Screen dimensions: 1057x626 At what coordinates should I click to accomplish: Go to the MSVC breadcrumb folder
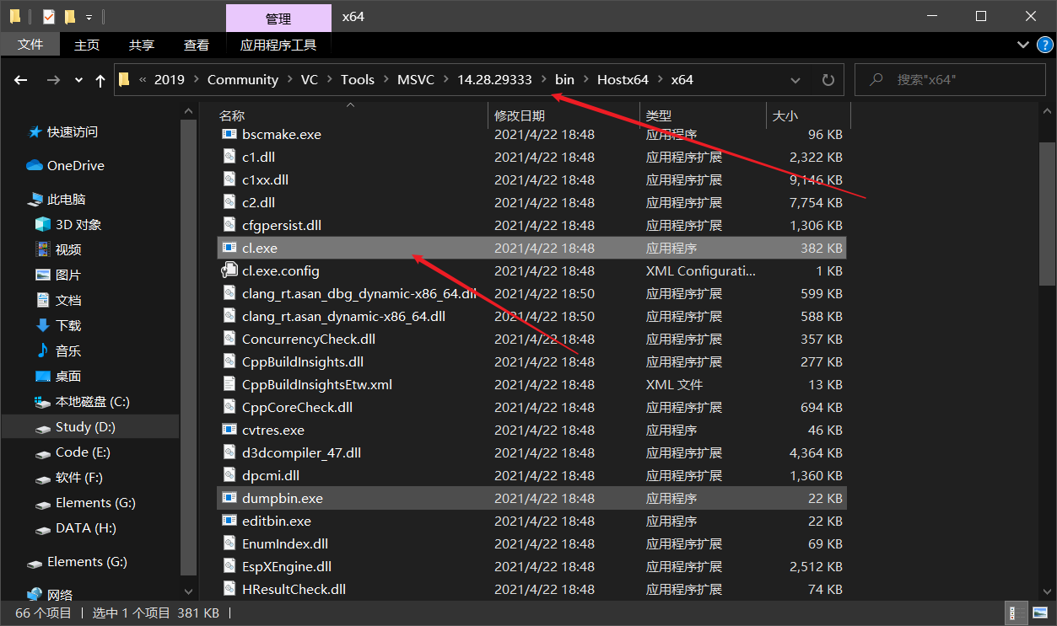pyautogui.click(x=416, y=80)
